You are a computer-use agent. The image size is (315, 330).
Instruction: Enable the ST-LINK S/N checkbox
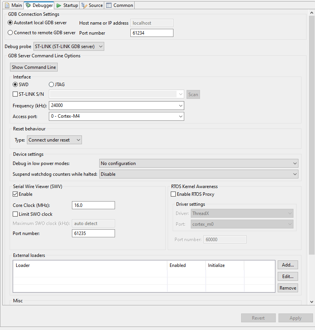[15, 94]
